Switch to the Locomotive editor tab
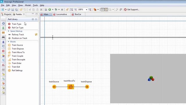This screenshot has height=105, width=186. point(61,14)
